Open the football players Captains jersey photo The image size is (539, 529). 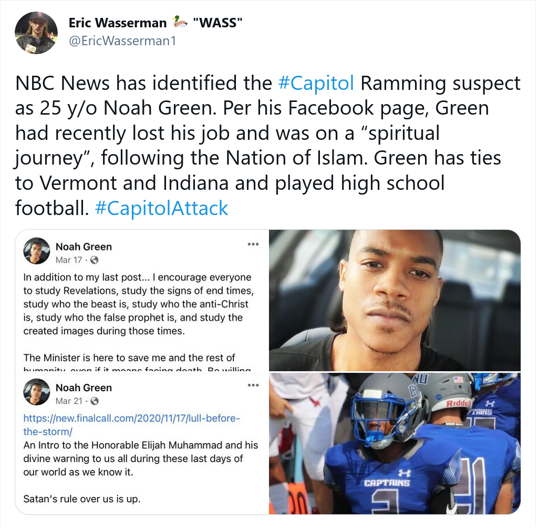[395, 444]
